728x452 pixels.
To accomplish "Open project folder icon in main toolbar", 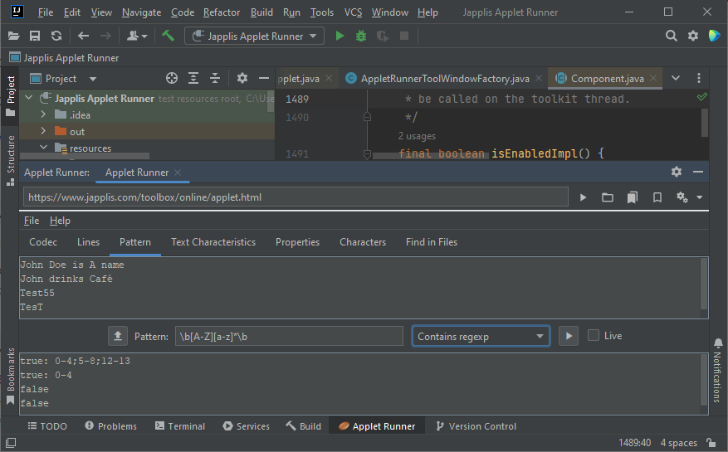I will pyautogui.click(x=14, y=36).
